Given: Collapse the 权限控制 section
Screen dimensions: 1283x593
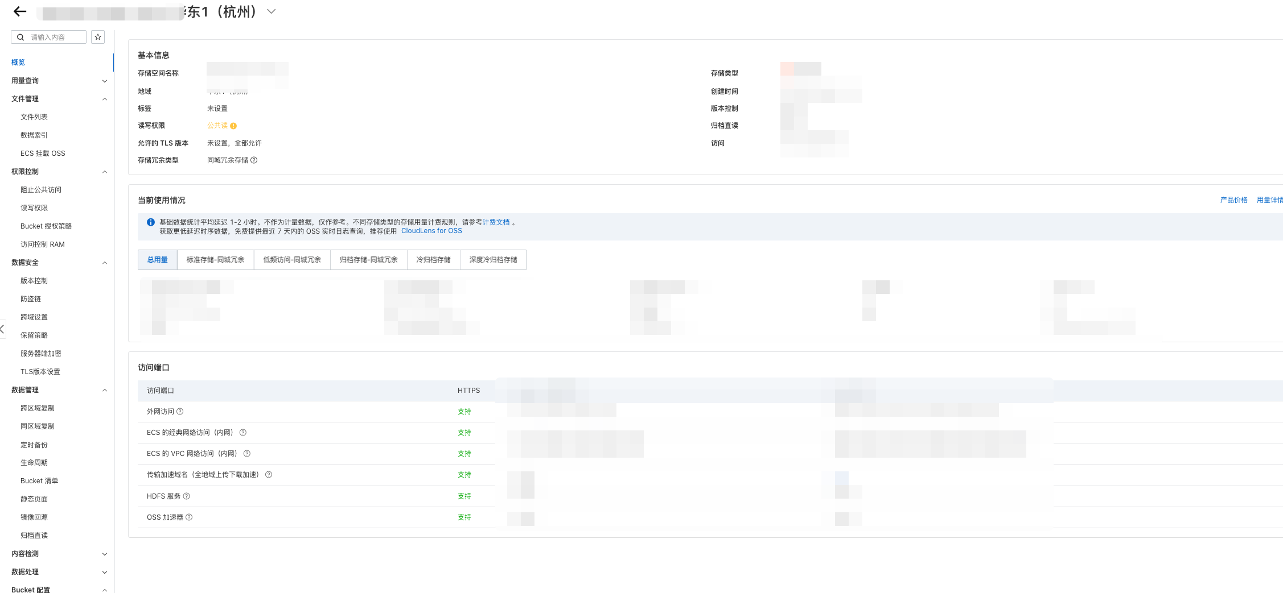Looking at the screenshot, I should [105, 172].
